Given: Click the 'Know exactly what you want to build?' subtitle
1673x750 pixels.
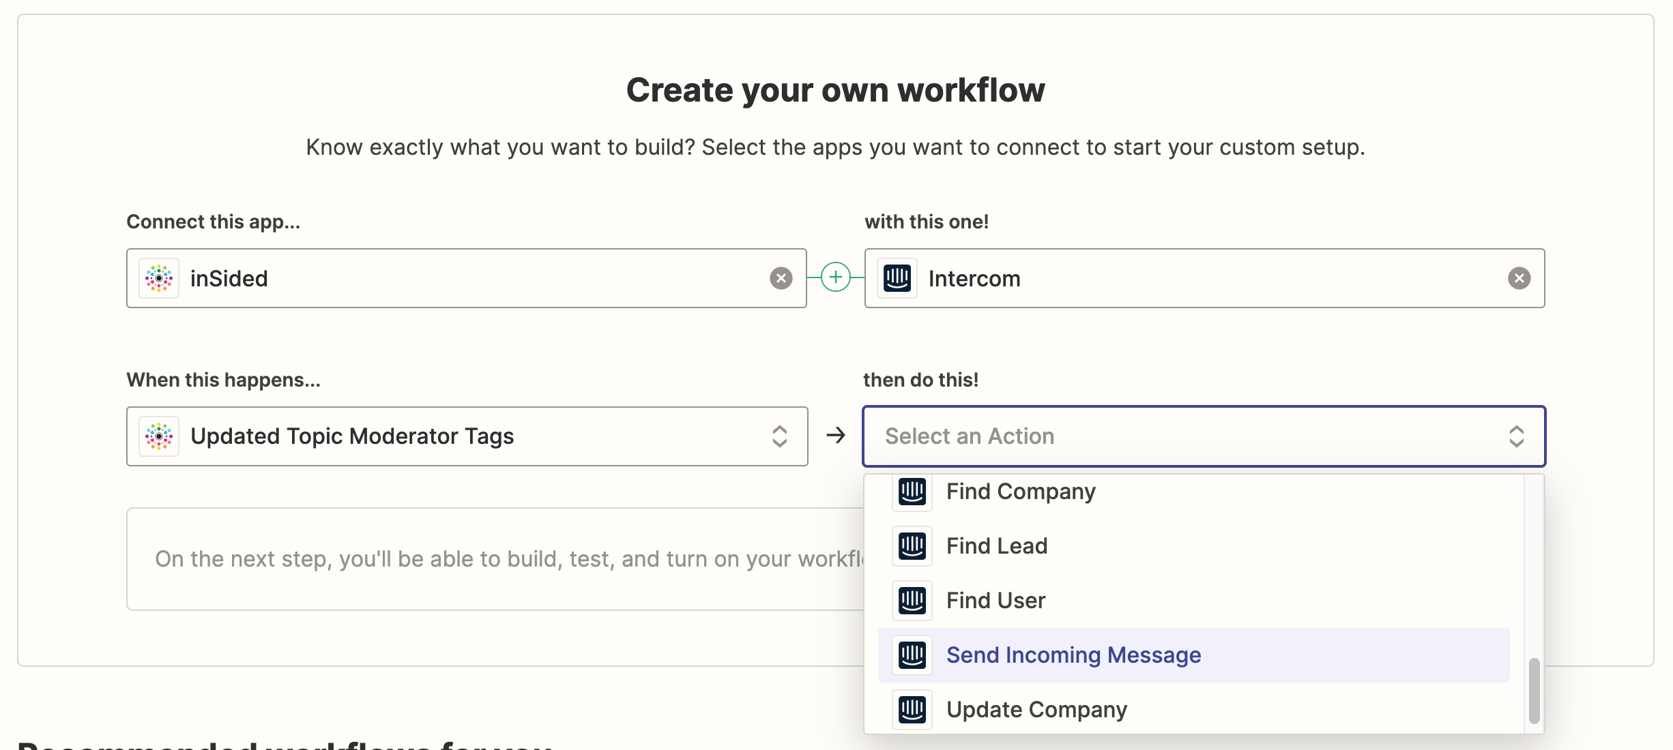Looking at the screenshot, I should pyautogui.click(x=836, y=147).
